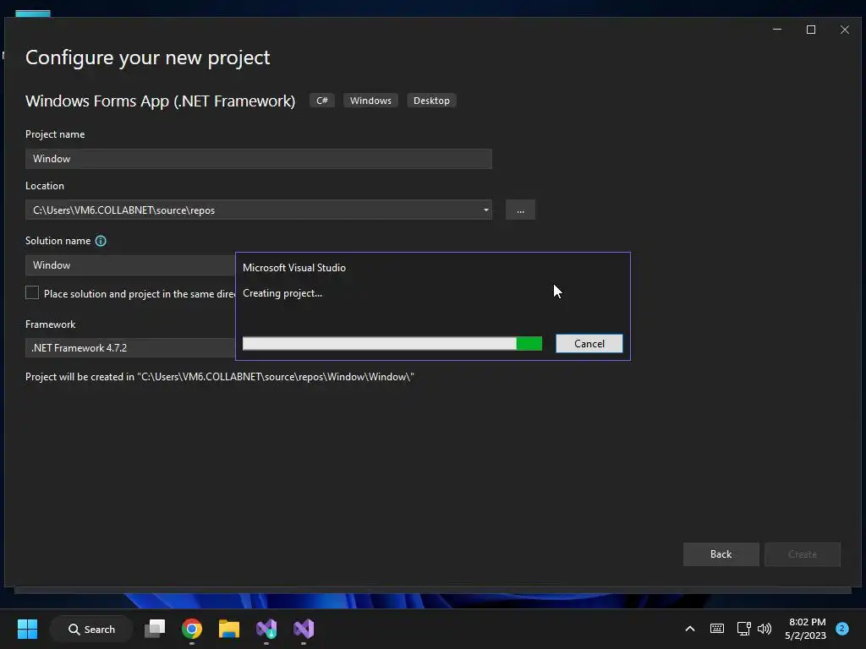Cancel the project creation

point(589,343)
